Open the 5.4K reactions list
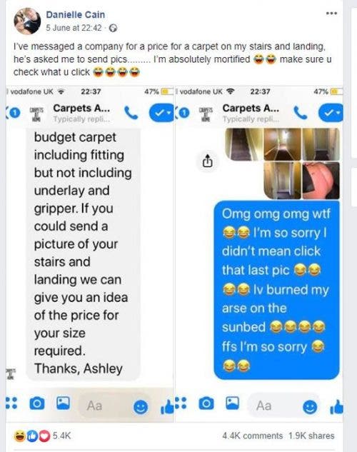 (42, 436)
